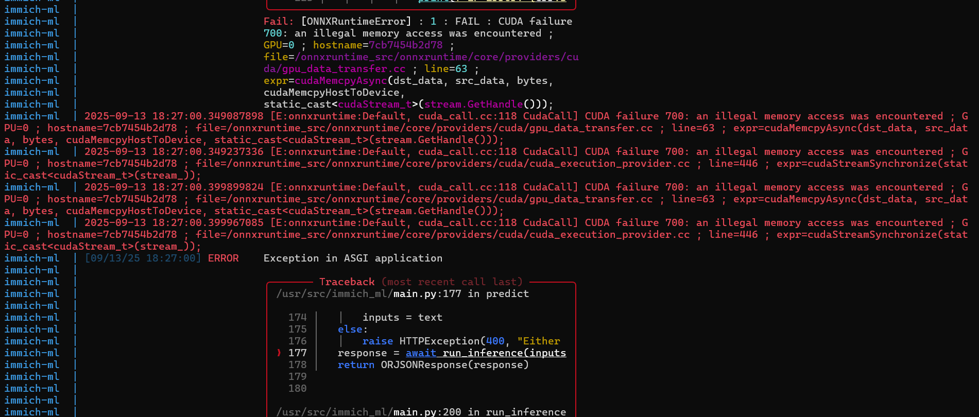Select the magenta "da/gpu_data_transfer.cc" text
The width and height of the screenshot is (979, 417).
334,68
